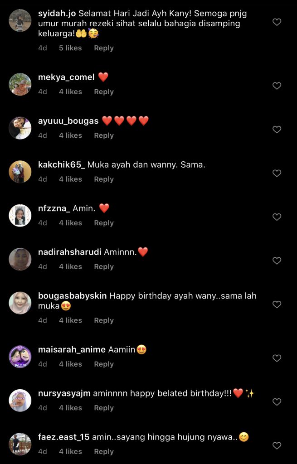
Task: Toggle like on faez.east_15's comment
Action: tap(277, 445)
